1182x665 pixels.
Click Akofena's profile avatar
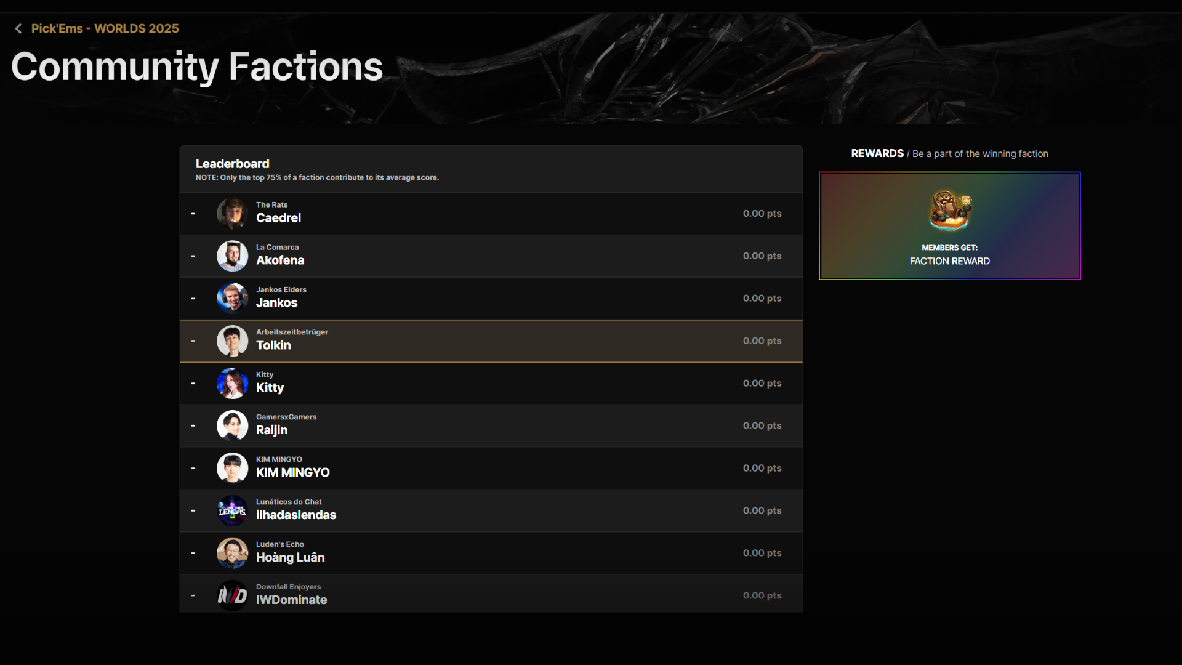tap(232, 256)
